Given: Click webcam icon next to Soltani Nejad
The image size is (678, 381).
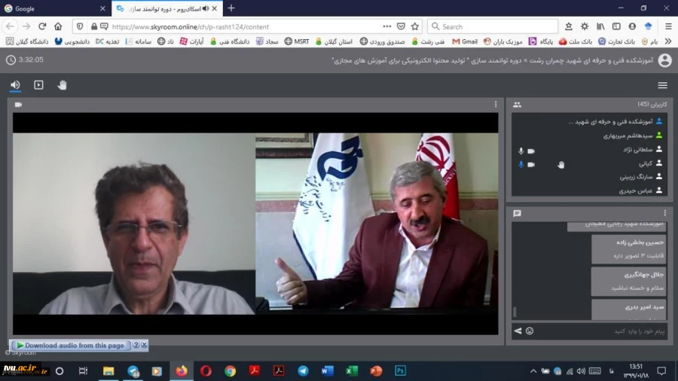Looking at the screenshot, I should point(531,151).
